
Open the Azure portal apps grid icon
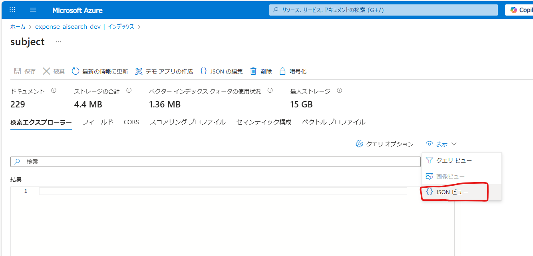click(x=12, y=10)
